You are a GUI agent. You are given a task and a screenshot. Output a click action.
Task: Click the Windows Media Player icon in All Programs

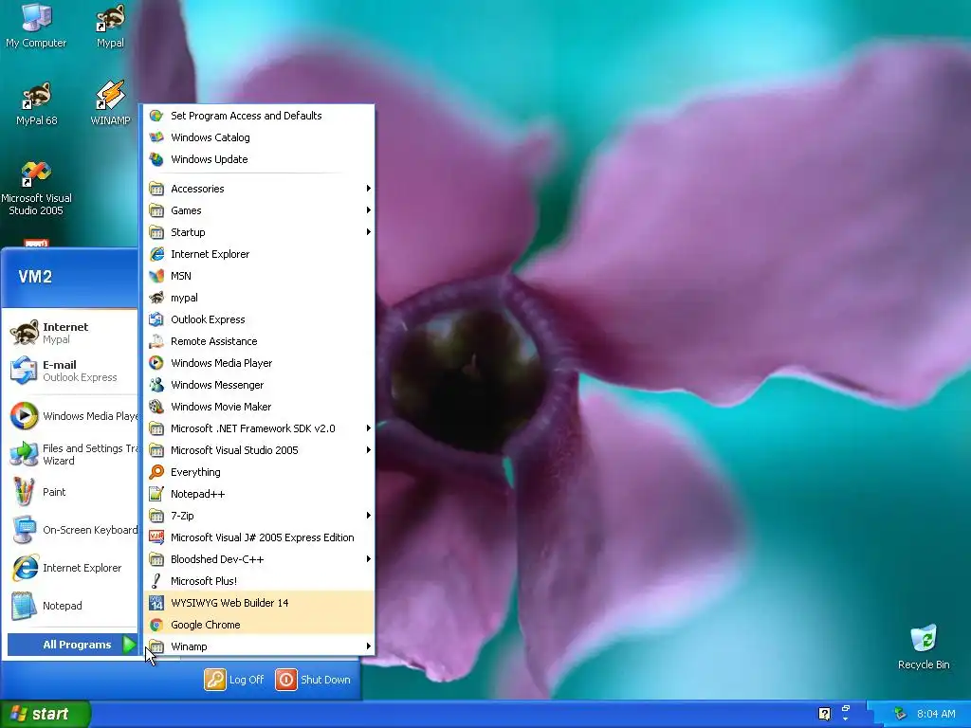tap(156, 363)
